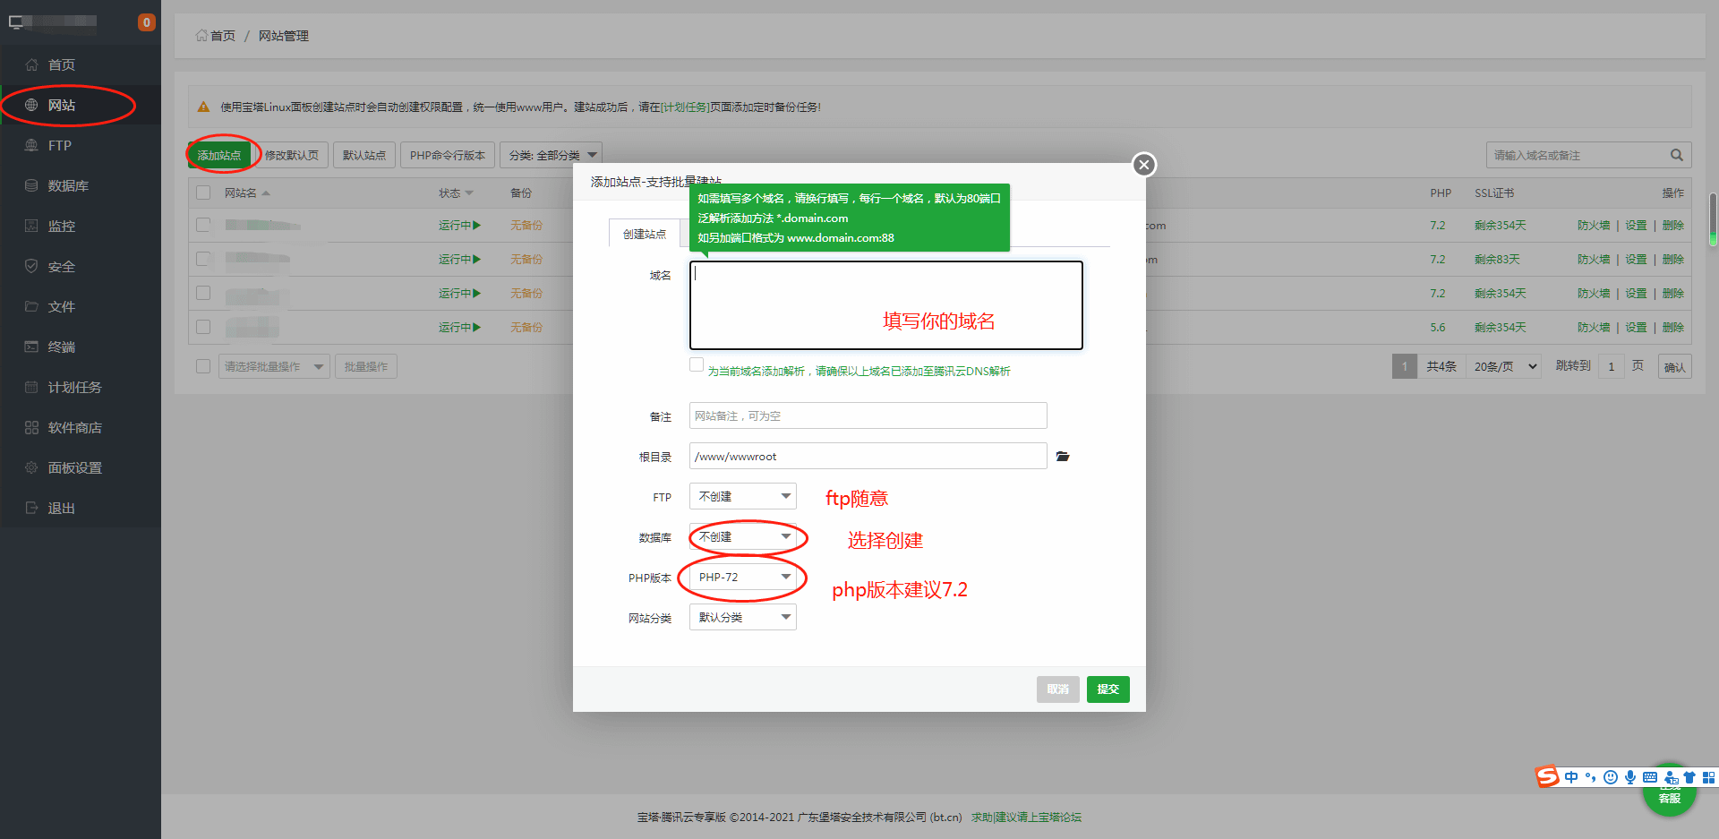Open the 数据库 creation dropdown in dialog

click(742, 536)
